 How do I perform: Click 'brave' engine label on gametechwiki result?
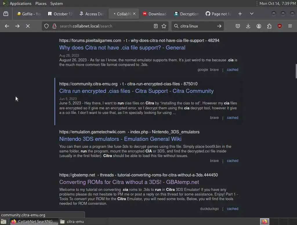214,161
